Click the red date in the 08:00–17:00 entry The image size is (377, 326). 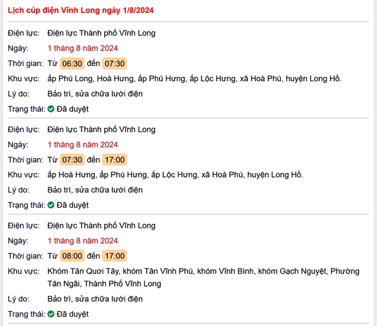click(x=82, y=241)
